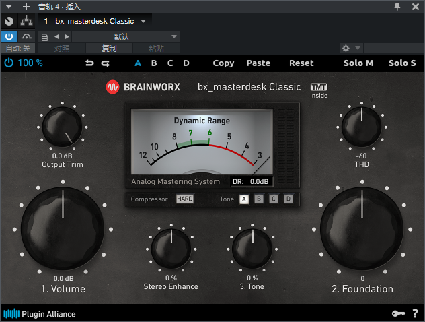Click the 粘贴 paste button
This screenshot has width=425, height=322.
(x=156, y=49)
